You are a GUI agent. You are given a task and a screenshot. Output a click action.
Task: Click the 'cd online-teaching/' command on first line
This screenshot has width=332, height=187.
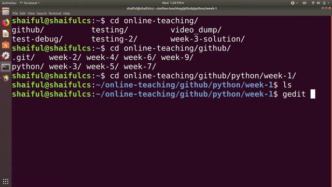tap(154, 21)
